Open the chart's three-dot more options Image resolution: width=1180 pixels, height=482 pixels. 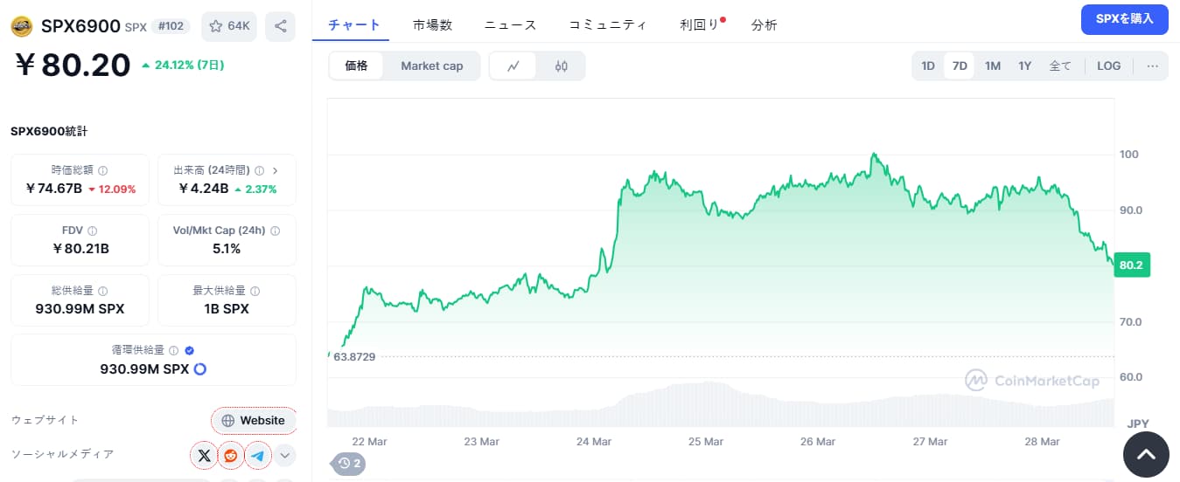click(x=1152, y=66)
